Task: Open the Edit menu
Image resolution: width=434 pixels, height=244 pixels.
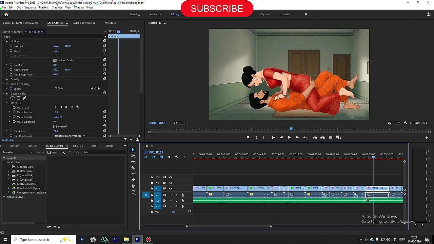Action: click(x=11, y=7)
